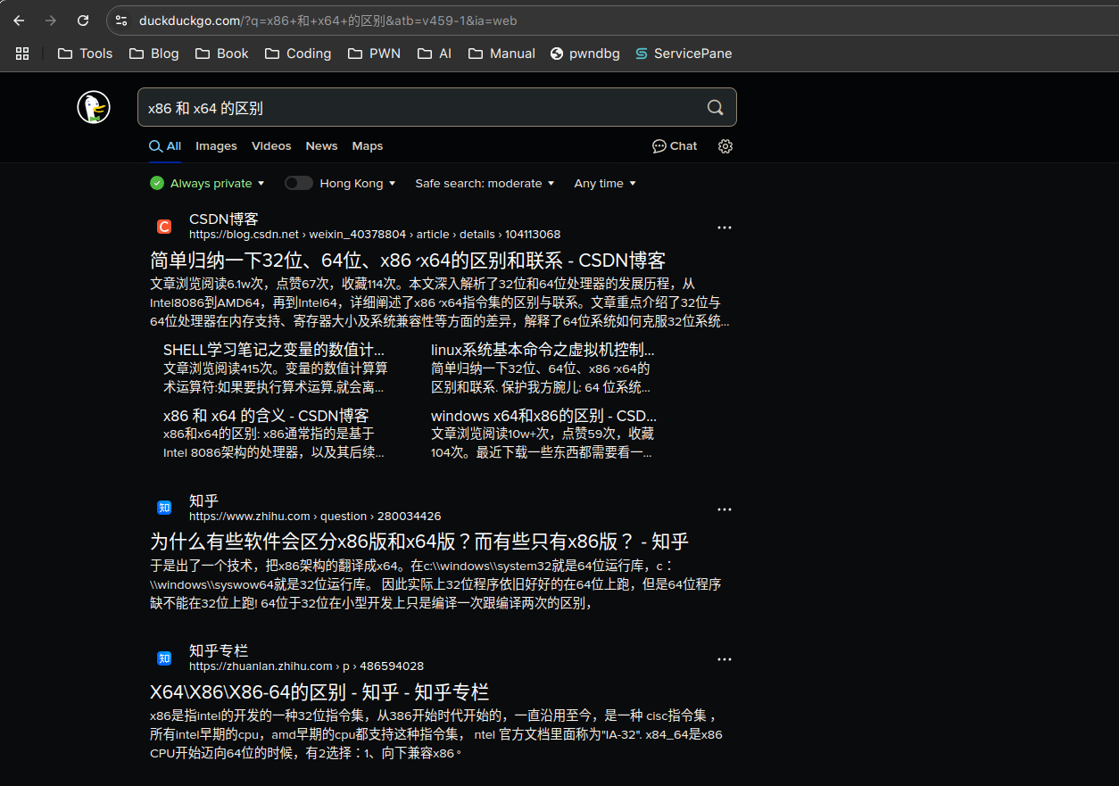The image size is (1119, 786).
Task: Open search settings gear icon
Action: 725,146
